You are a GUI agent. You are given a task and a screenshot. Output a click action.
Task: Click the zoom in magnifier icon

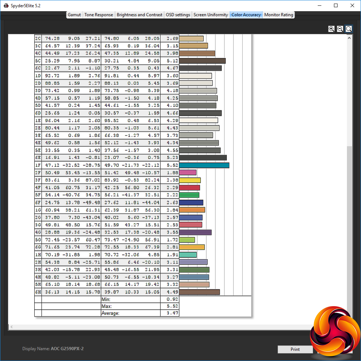[x=331, y=29]
